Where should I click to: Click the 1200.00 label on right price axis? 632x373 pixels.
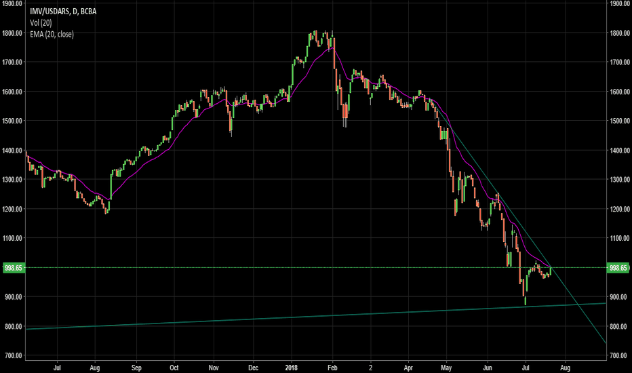click(x=620, y=209)
